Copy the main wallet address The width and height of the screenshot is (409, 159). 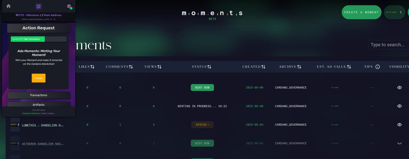[x=54, y=19]
